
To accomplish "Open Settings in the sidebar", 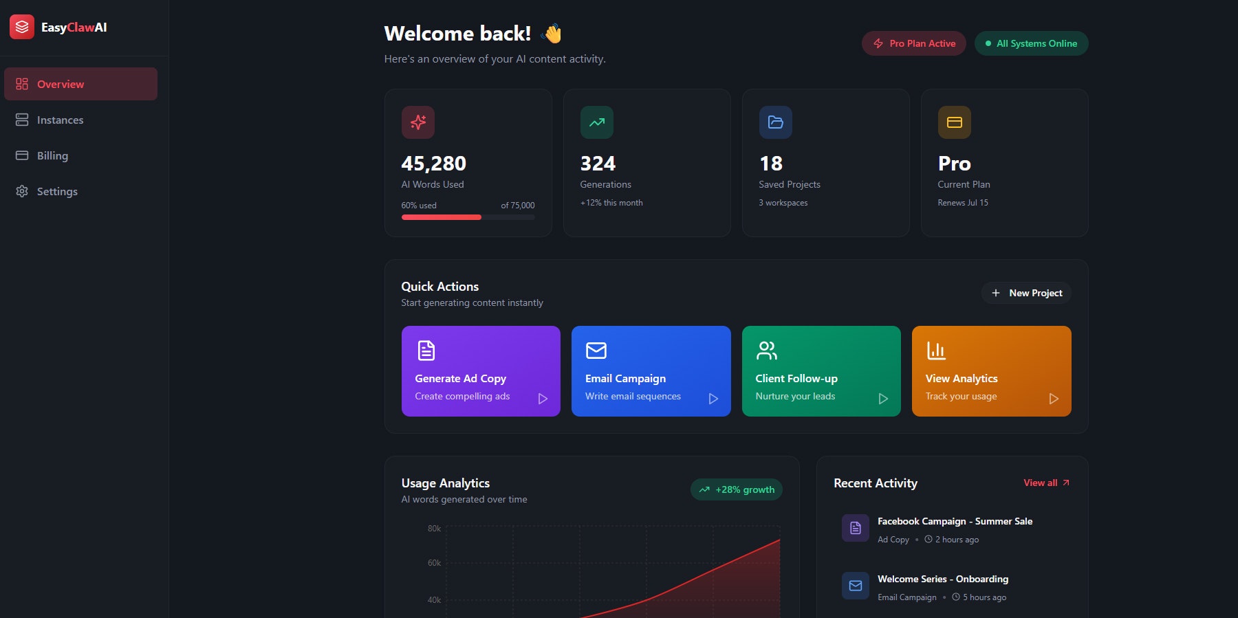I will 80,191.
